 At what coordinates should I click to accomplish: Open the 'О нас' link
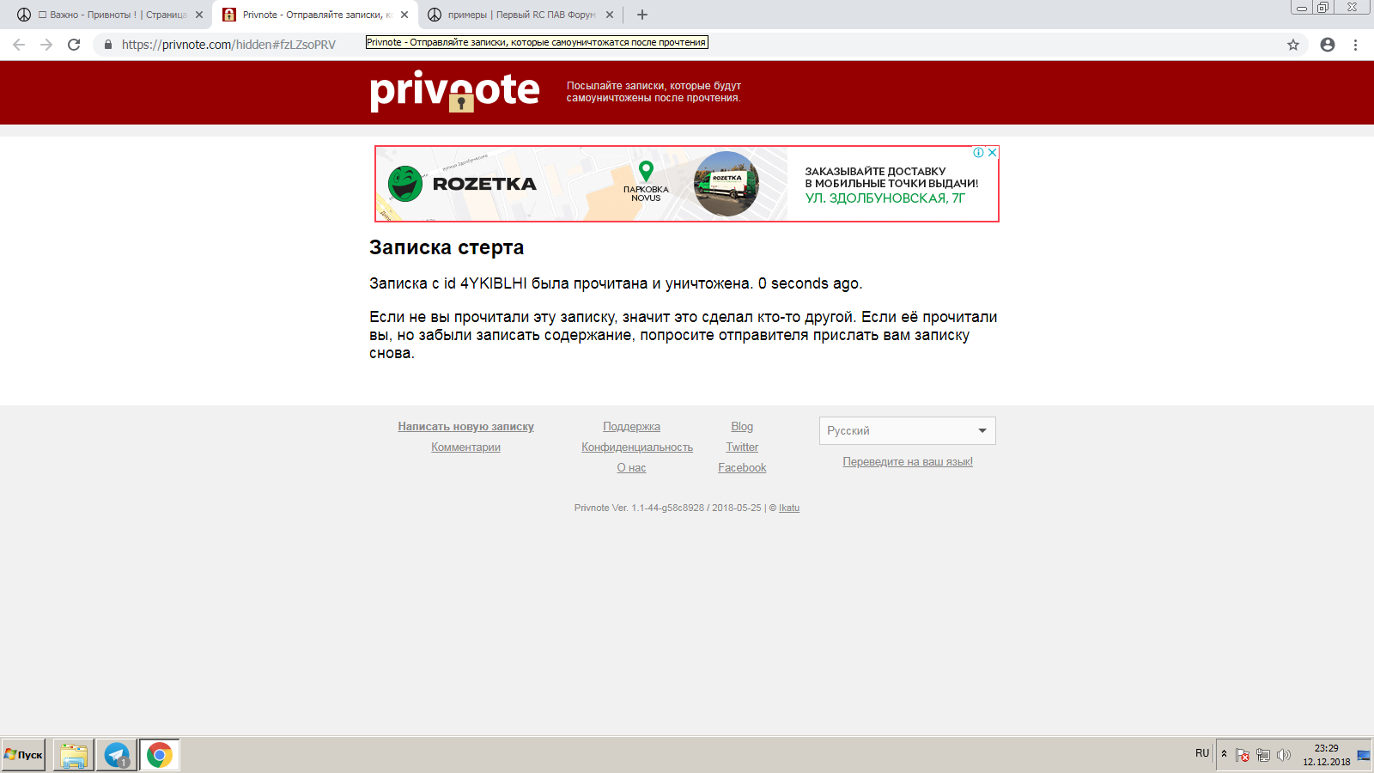point(631,468)
